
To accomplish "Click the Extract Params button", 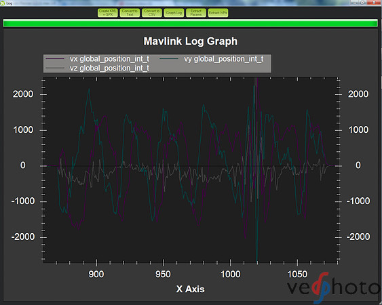I will [196, 13].
